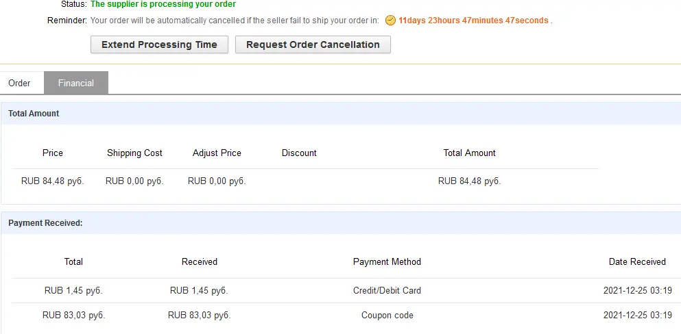The height and width of the screenshot is (334, 681).
Task: Click the Adjust Price column header
Action: 217,153
